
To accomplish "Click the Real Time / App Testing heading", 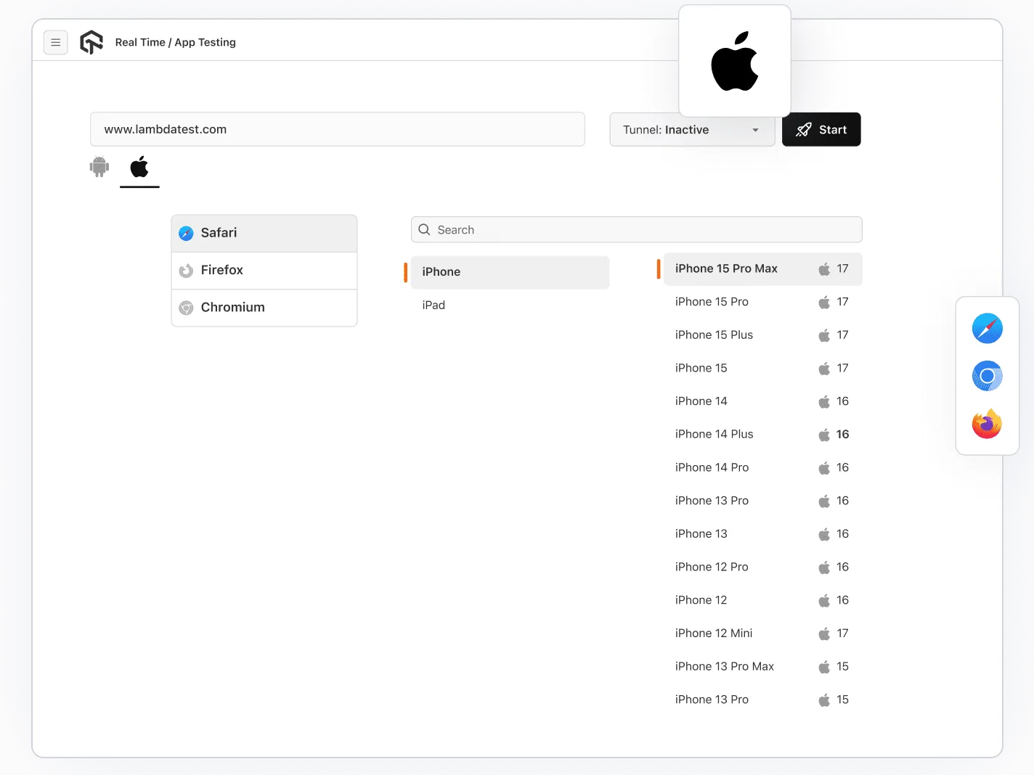I will pyautogui.click(x=175, y=42).
